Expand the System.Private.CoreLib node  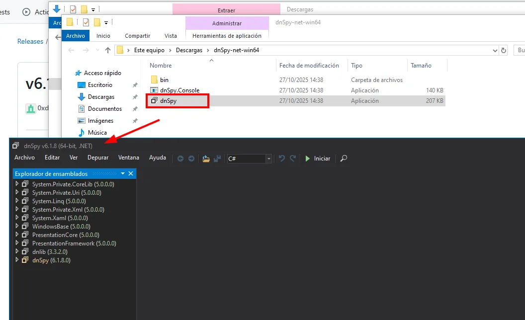pos(17,184)
